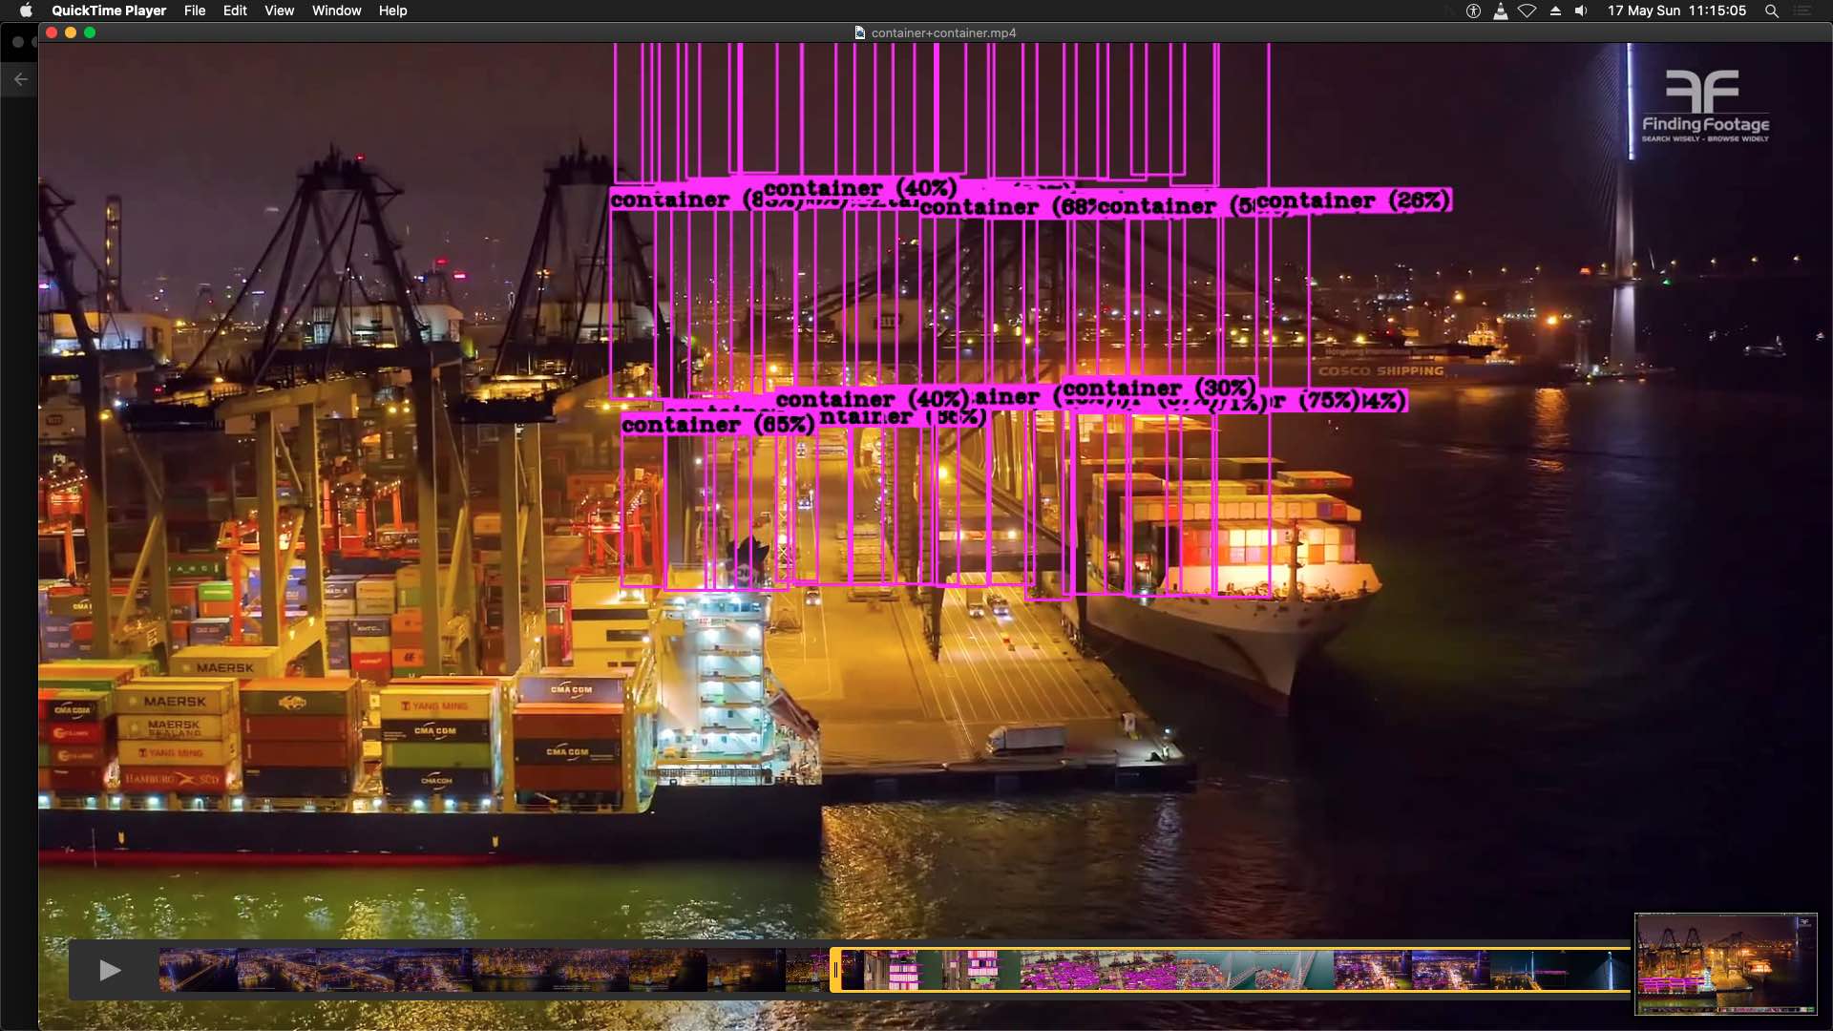Click the back arrow in left sidebar
Image resolution: width=1833 pixels, height=1031 pixels.
21,79
